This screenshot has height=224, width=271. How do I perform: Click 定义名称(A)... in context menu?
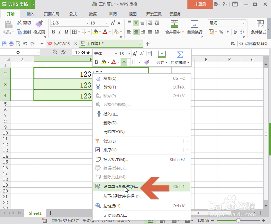point(141,216)
